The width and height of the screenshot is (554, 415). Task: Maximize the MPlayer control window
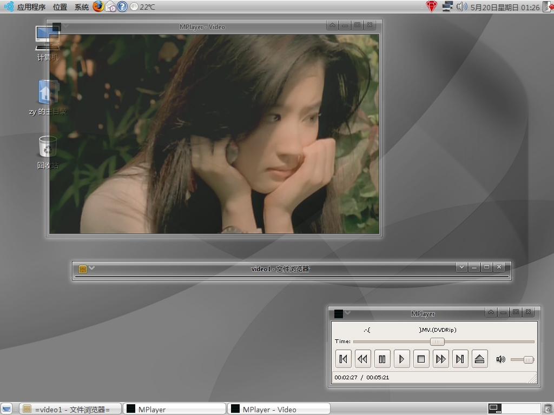point(516,312)
